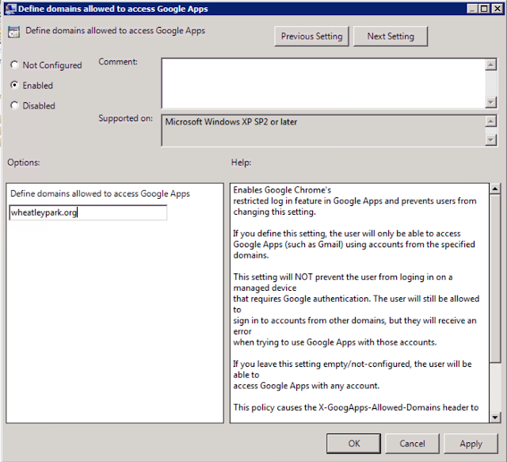Click the Help pane scrollbar thumb
This screenshot has width=507, height=462.
[x=494, y=278]
